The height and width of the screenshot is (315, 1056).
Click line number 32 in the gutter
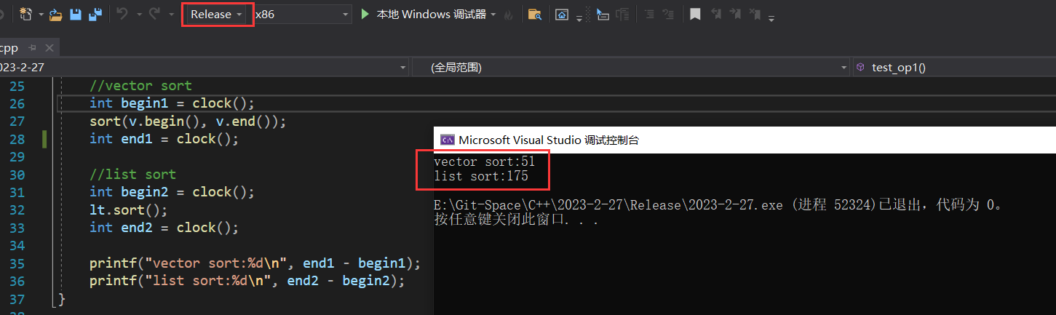17,210
